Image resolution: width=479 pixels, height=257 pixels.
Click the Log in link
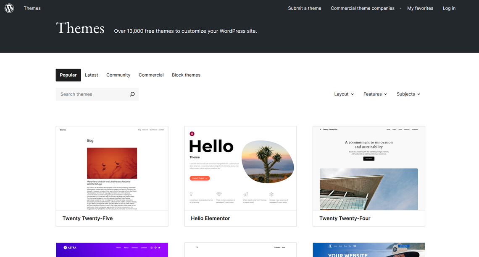click(x=449, y=8)
